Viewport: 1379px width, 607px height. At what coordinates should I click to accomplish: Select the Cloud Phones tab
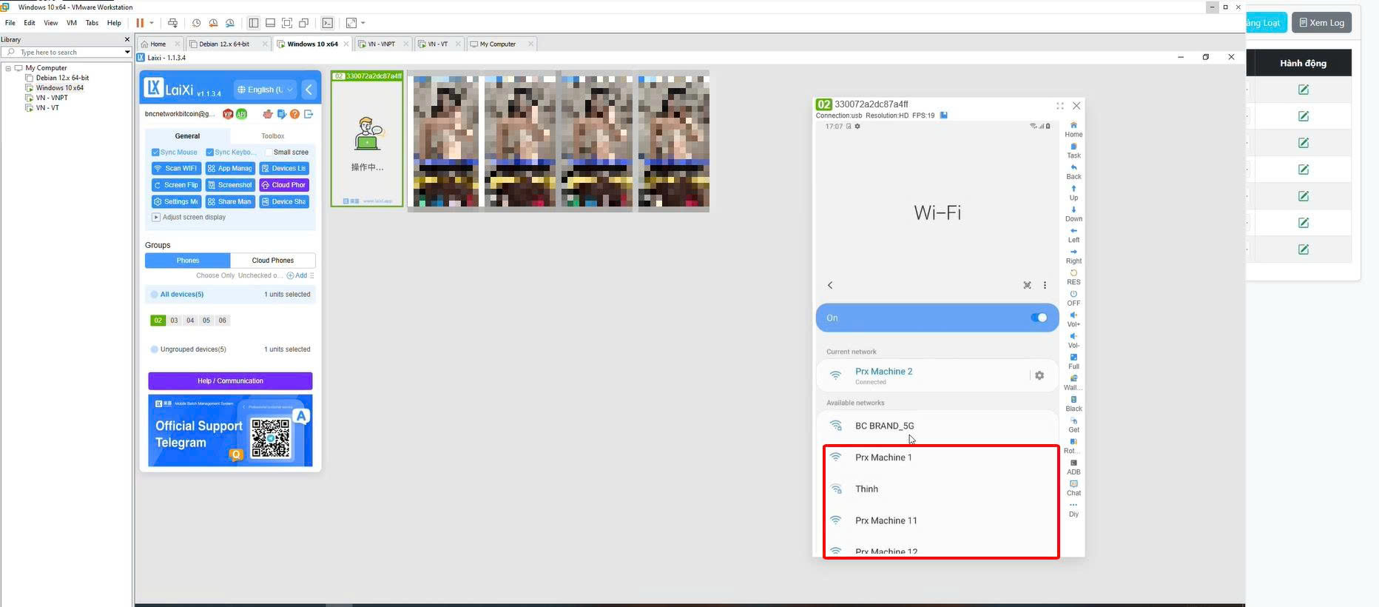tap(272, 261)
